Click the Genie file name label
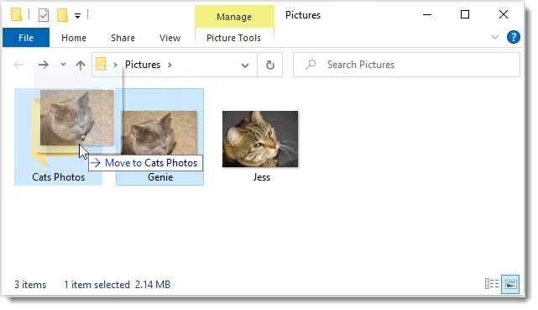The height and width of the screenshot is (310, 538). [160, 177]
